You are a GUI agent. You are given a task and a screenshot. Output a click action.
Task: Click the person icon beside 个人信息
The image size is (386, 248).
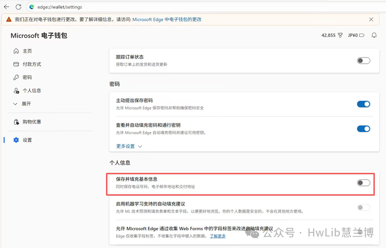coord(16,91)
